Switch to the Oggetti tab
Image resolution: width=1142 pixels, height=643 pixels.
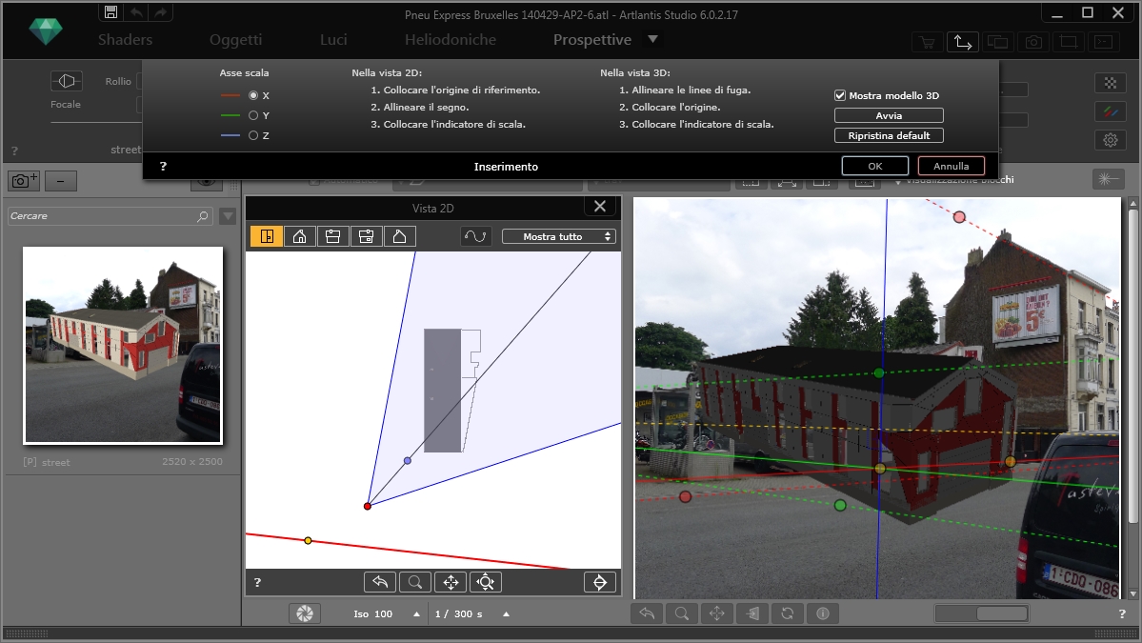coord(236,39)
